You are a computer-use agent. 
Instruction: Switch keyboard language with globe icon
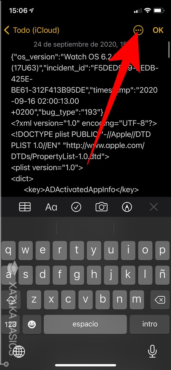[19, 352]
